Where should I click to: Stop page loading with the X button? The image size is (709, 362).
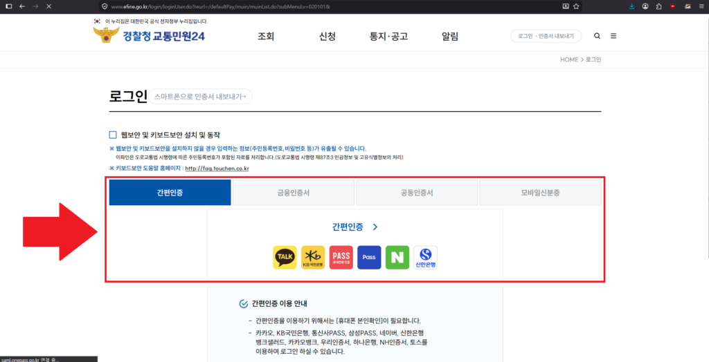(x=48, y=6)
